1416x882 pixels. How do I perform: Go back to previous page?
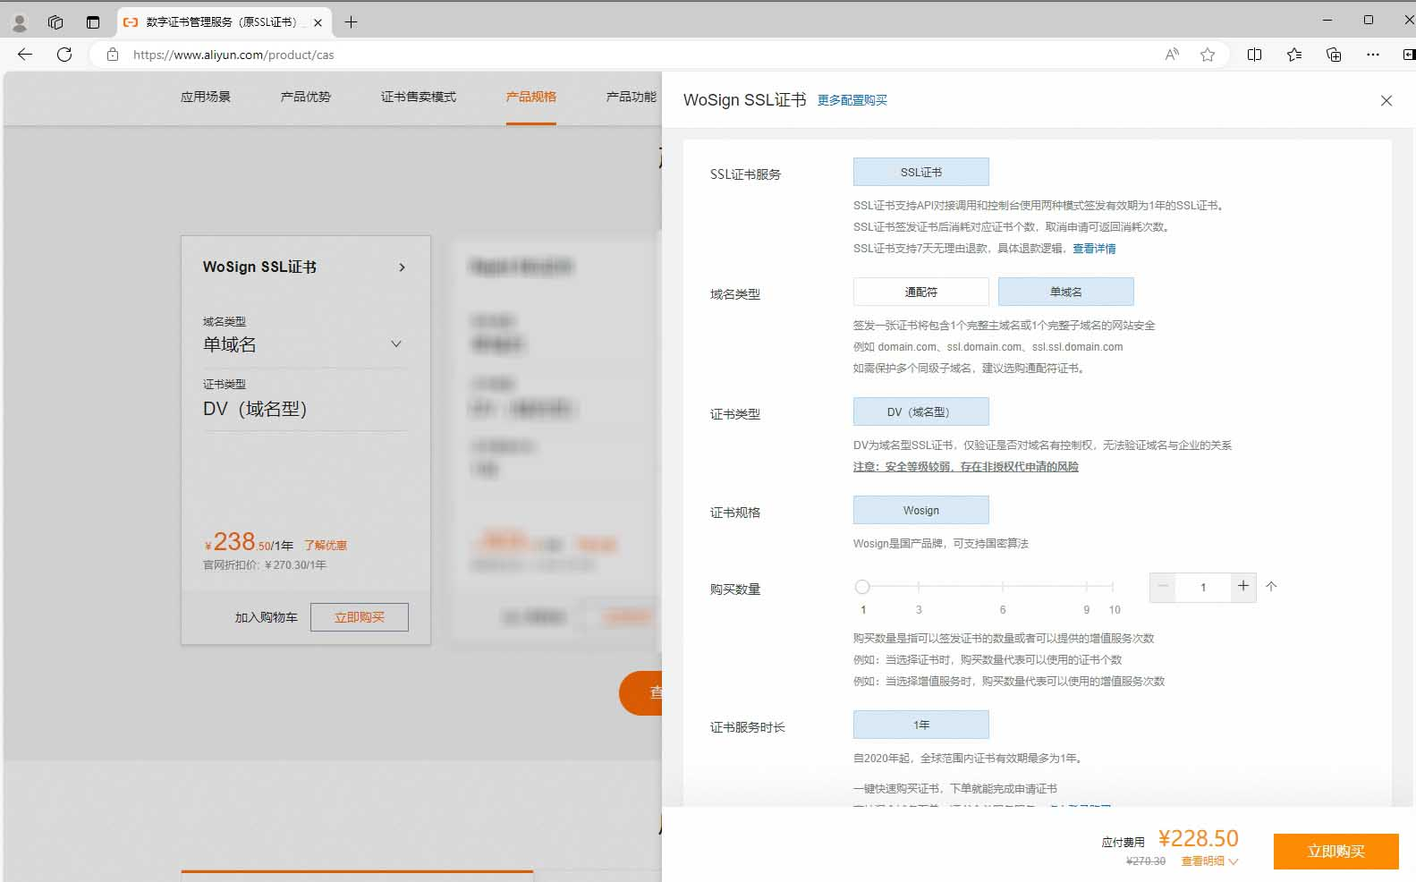(x=25, y=55)
